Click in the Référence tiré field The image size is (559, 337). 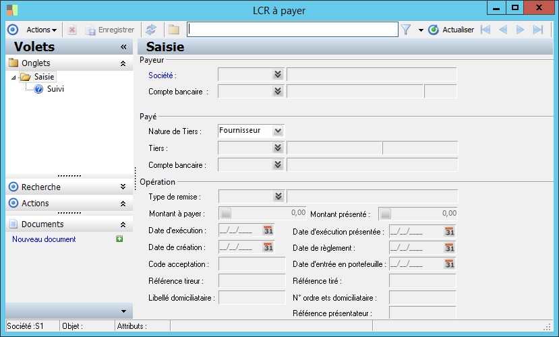click(423, 280)
